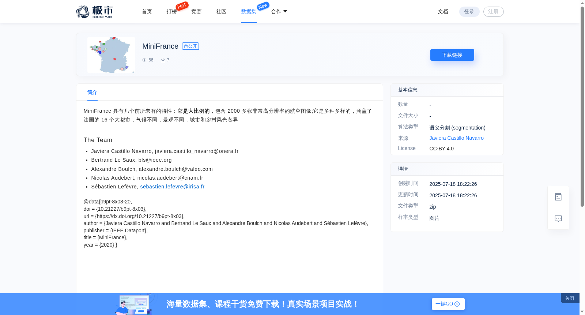
Task: Click the scrollbar up arrow
Action: tap(582, 3)
